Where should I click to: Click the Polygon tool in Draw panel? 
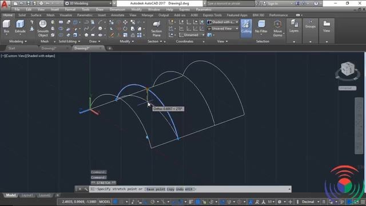pos(86,35)
